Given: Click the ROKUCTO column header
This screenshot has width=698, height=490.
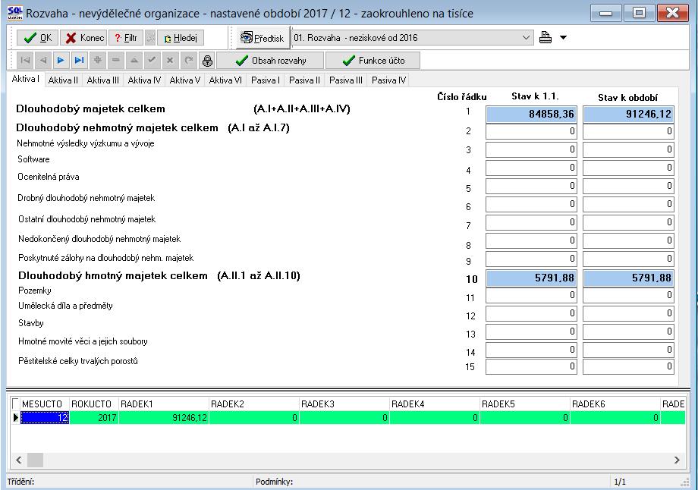Looking at the screenshot, I should (94, 404).
